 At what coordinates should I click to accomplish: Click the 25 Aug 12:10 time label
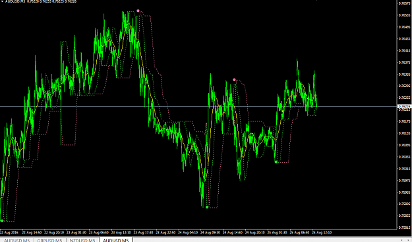tap(322, 233)
